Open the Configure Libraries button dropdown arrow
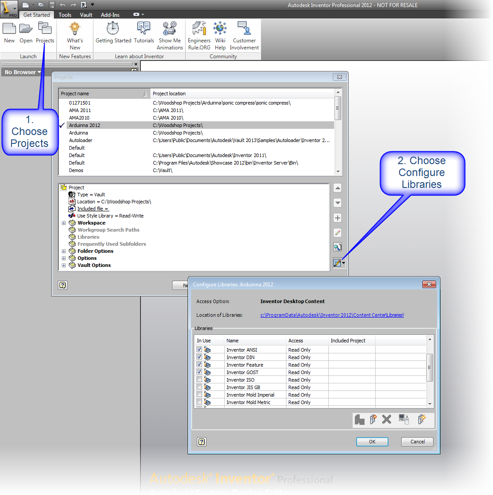Screen dimensions: 493x495 coord(343,262)
